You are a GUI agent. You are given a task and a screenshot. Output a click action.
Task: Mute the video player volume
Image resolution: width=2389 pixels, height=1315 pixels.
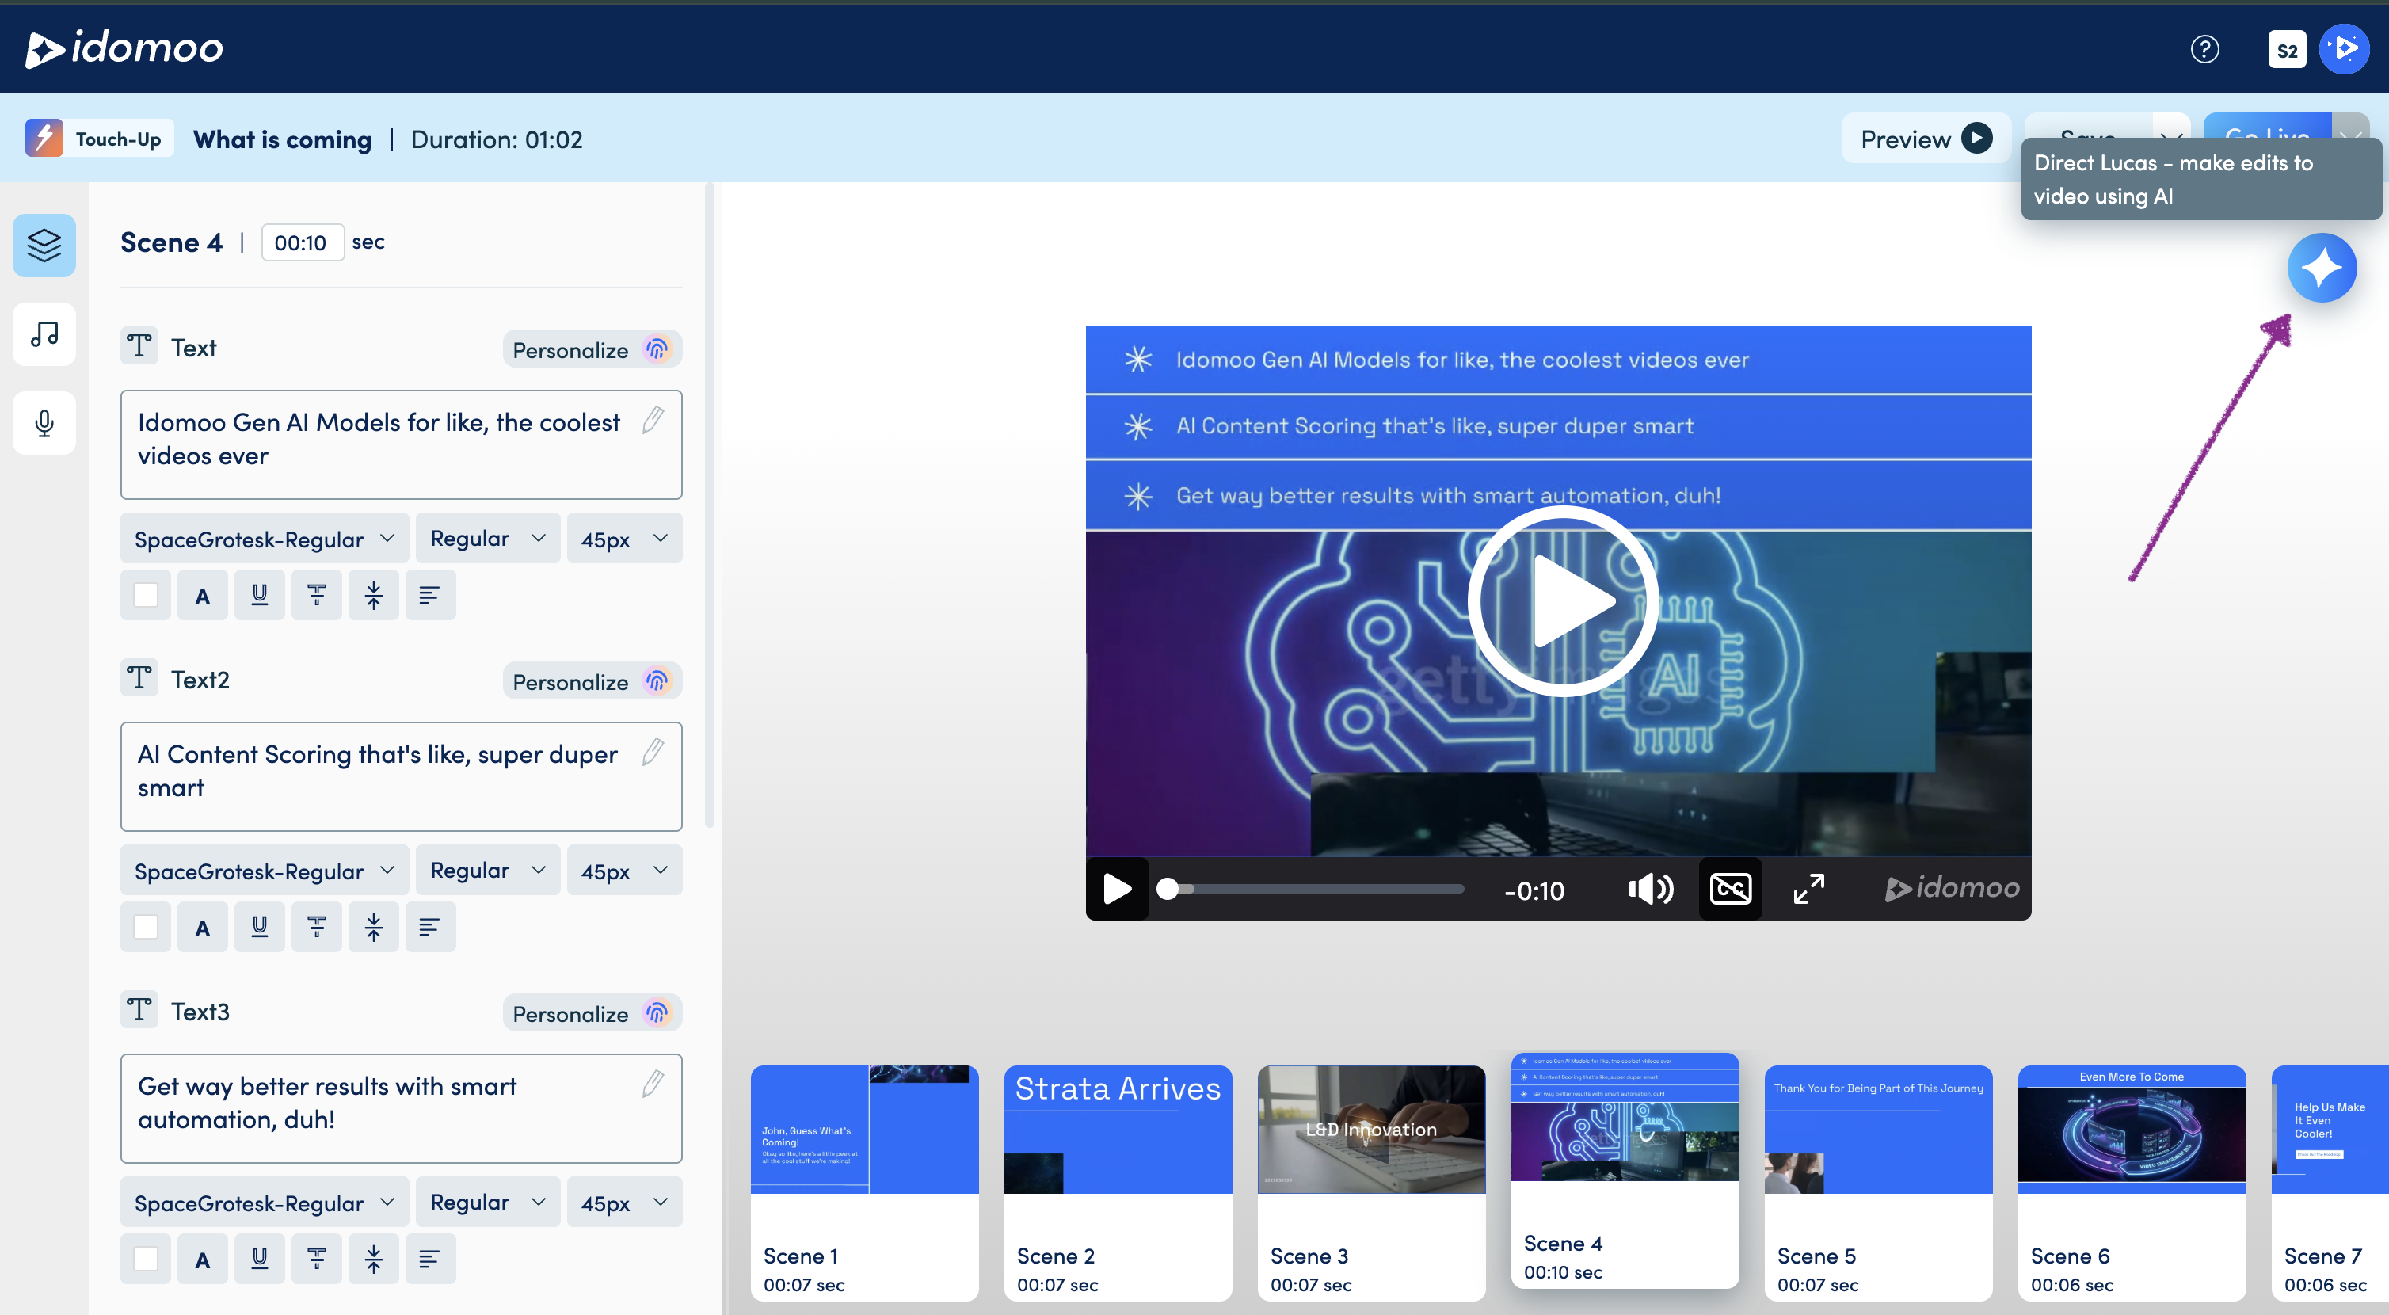pyautogui.click(x=1650, y=890)
